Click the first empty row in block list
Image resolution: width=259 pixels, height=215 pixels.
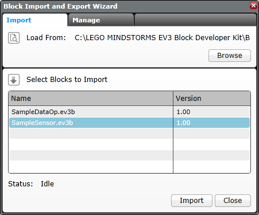click(129, 134)
